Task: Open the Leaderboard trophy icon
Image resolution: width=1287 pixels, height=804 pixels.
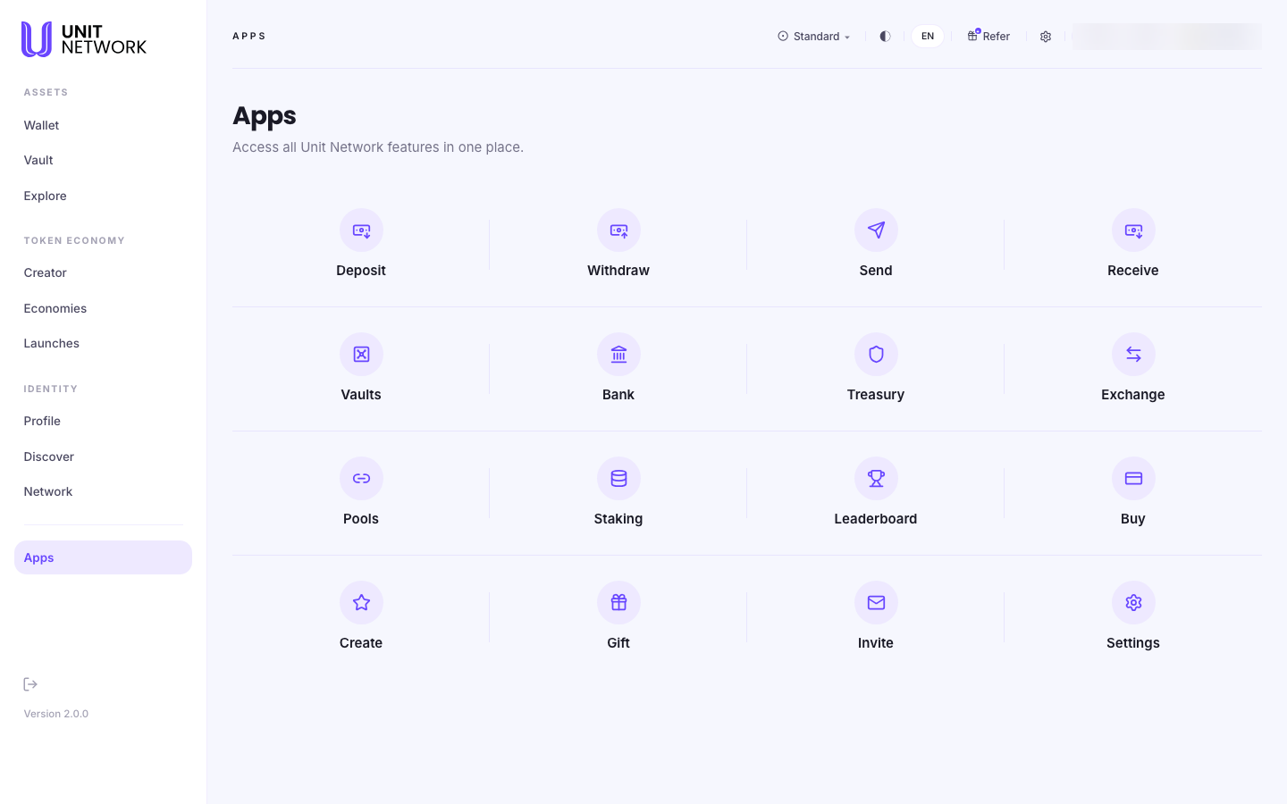Action: [x=876, y=479]
